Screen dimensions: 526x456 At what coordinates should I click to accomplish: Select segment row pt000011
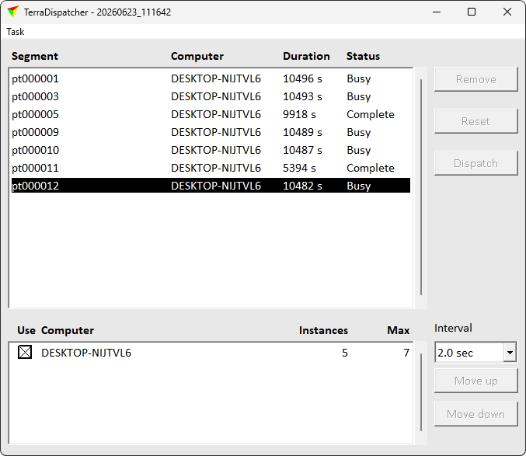(x=211, y=168)
